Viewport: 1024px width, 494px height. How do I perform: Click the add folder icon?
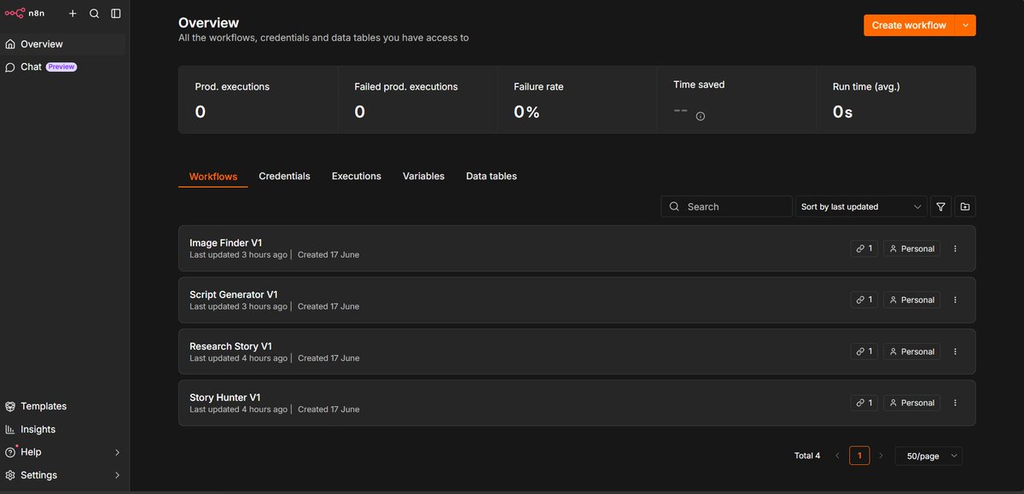point(965,206)
